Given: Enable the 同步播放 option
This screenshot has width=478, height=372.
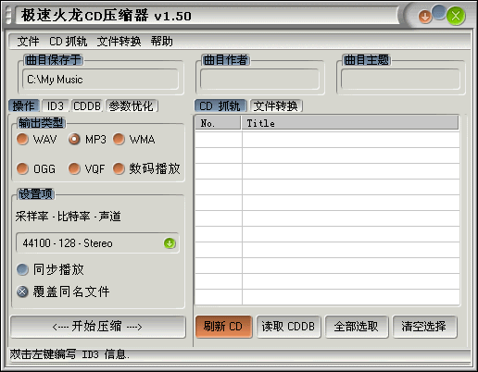Looking at the screenshot, I should [50, 269].
